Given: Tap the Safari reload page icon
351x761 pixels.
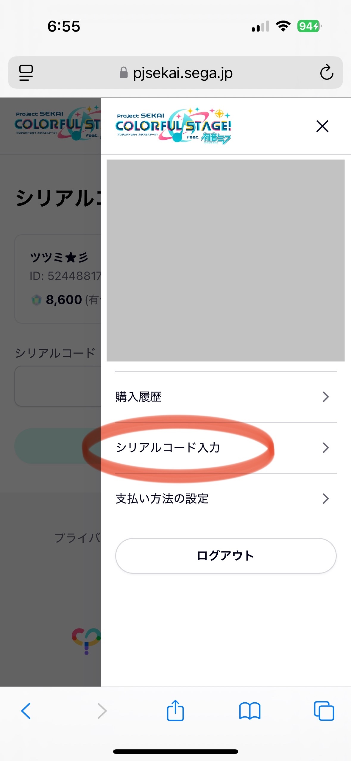Looking at the screenshot, I should coord(326,72).
